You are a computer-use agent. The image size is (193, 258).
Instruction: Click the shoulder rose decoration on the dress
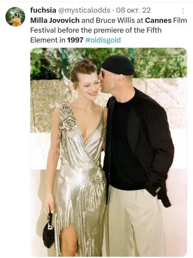[x=68, y=116]
